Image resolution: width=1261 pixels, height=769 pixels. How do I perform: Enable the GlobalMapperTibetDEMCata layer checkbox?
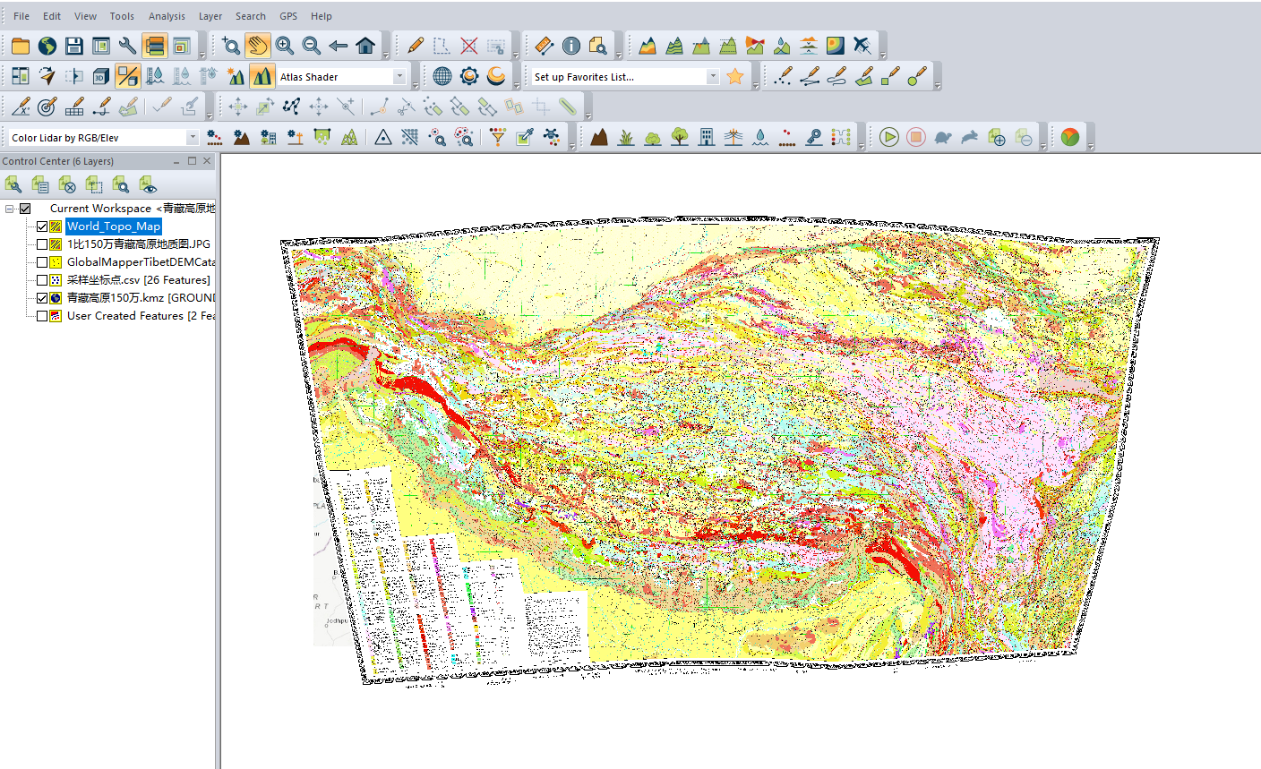42,262
